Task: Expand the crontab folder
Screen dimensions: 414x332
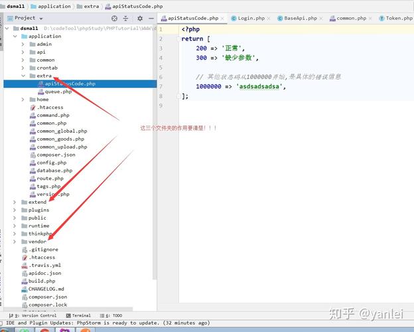Action: tap(23, 68)
